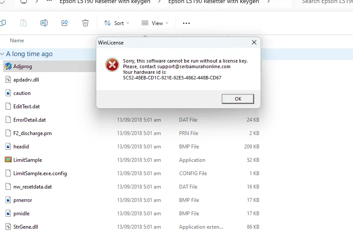Click the file name 'headid'
This screenshot has height=236, width=353.
pyautogui.click(x=21, y=147)
